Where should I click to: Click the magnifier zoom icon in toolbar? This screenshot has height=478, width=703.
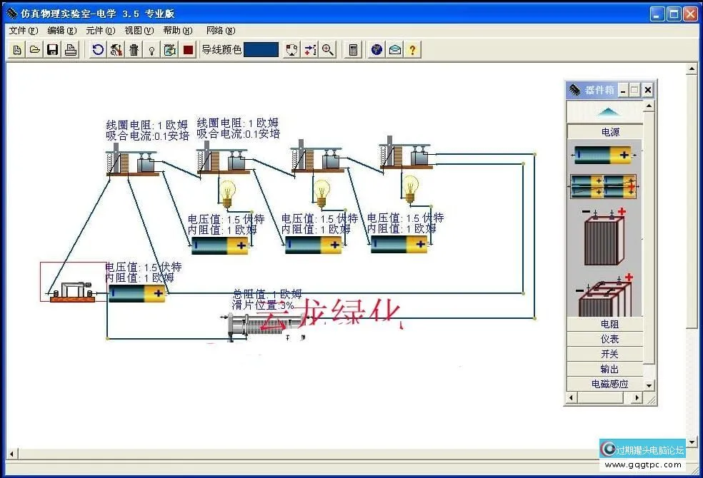click(x=328, y=50)
